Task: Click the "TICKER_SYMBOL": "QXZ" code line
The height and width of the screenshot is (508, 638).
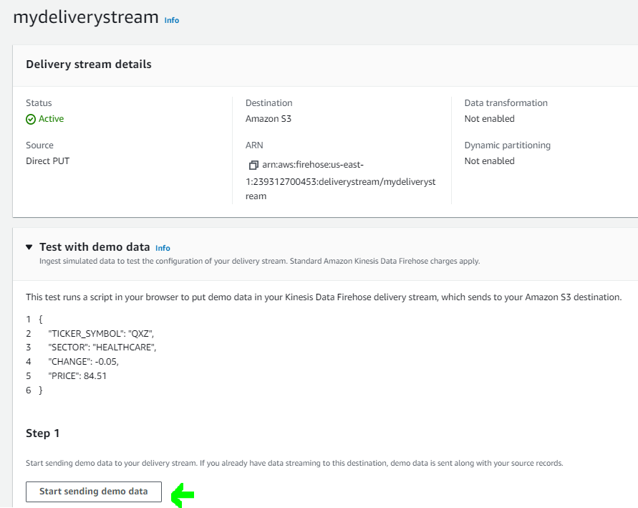Action: point(101,334)
